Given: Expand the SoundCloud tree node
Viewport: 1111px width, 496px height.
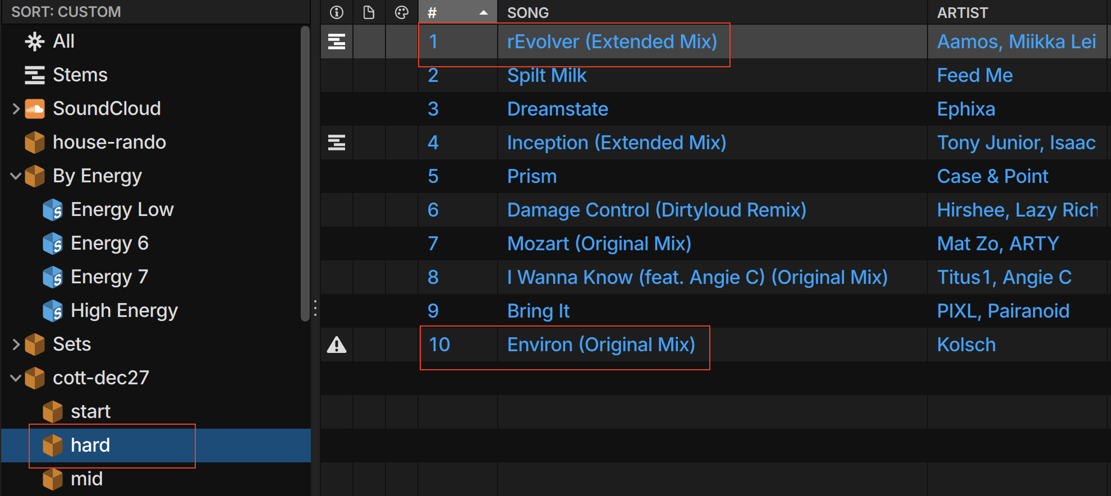Looking at the screenshot, I should (x=16, y=109).
